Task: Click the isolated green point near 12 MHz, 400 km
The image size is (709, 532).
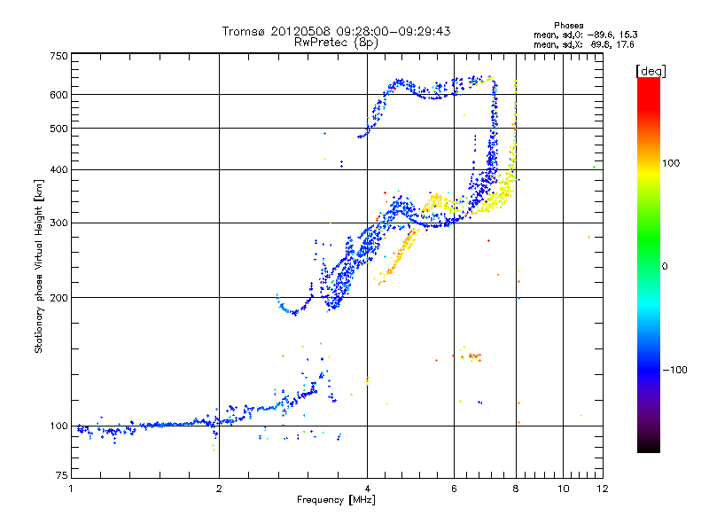Action: (x=594, y=168)
